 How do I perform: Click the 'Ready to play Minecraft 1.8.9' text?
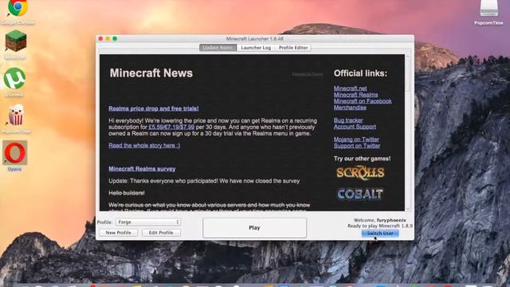[380, 226]
